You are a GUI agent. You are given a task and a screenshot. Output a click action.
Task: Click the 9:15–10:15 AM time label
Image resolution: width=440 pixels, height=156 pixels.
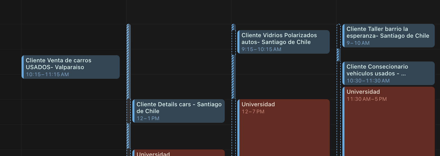tap(261, 49)
